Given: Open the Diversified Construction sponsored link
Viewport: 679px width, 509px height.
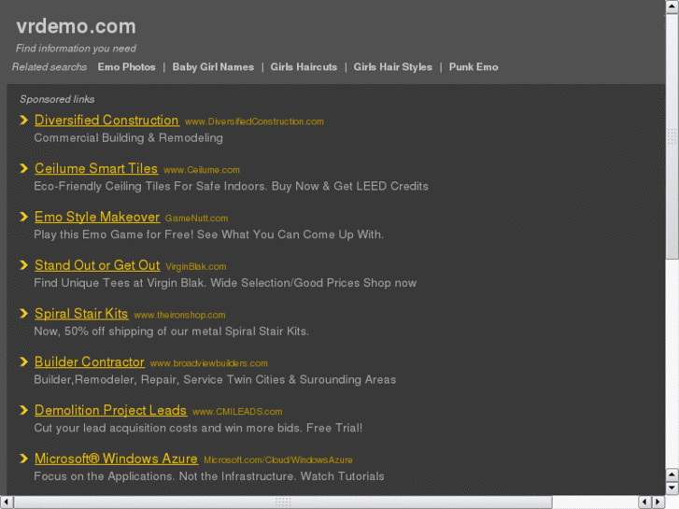Looking at the screenshot, I should tap(106, 120).
